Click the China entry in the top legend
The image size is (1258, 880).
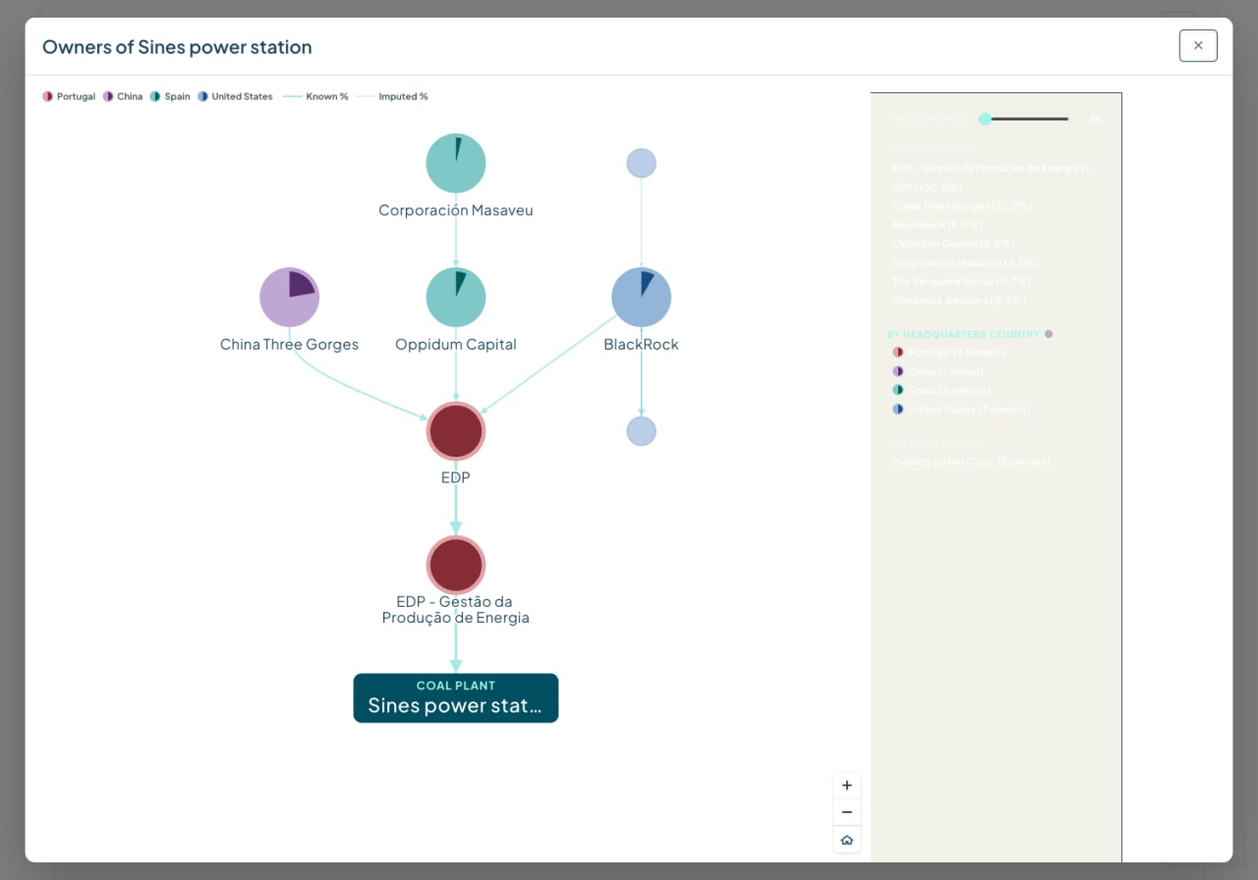[123, 96]
